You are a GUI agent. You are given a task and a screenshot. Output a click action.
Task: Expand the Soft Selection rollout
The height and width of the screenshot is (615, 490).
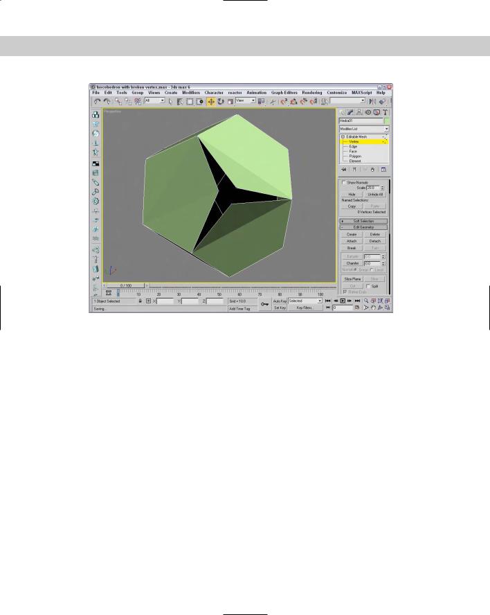[363, 221]
